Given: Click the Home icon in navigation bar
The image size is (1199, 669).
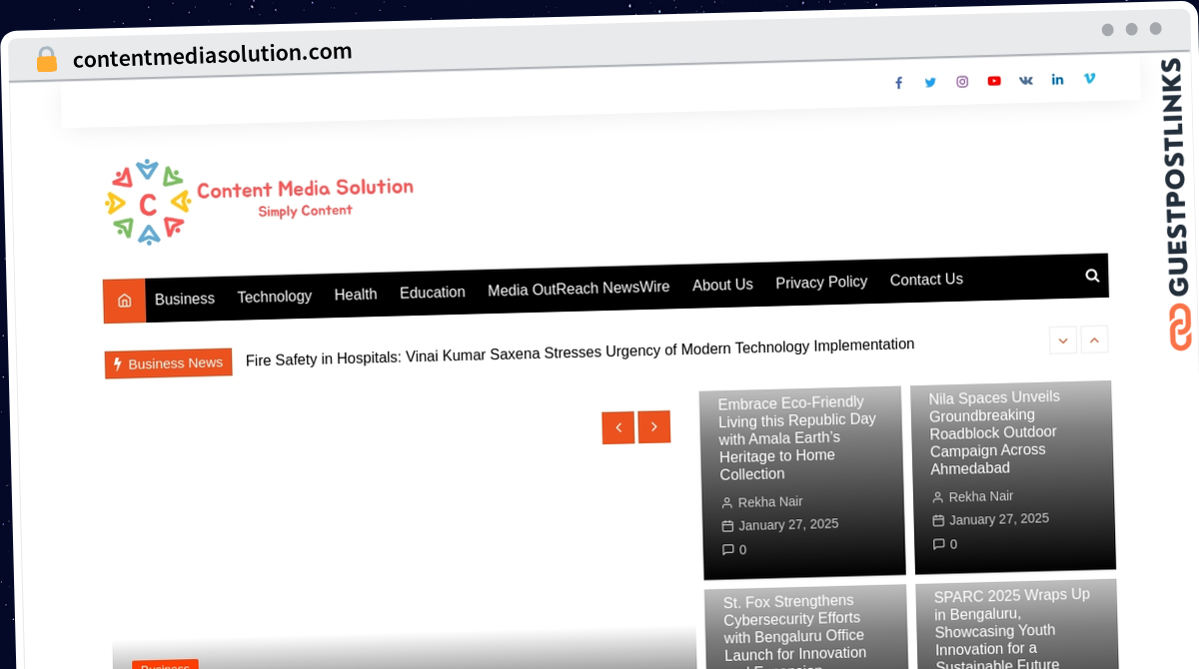Looking at the screenshot, I should point(125,301).
